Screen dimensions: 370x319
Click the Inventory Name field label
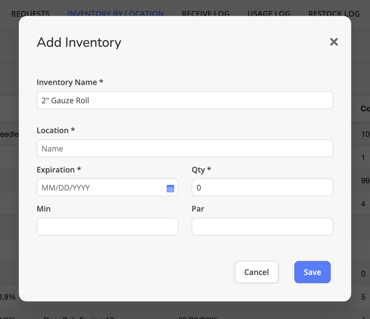(x=70, y=82)
